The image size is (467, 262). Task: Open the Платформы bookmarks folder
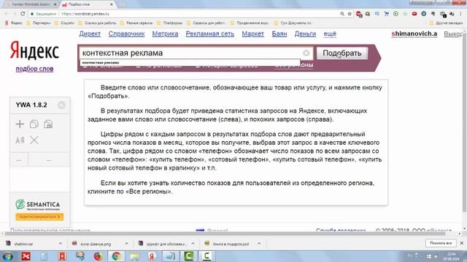pos(170,23)
